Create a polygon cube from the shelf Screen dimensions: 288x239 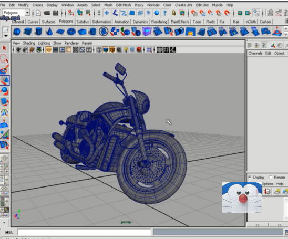tap(27, 32)
